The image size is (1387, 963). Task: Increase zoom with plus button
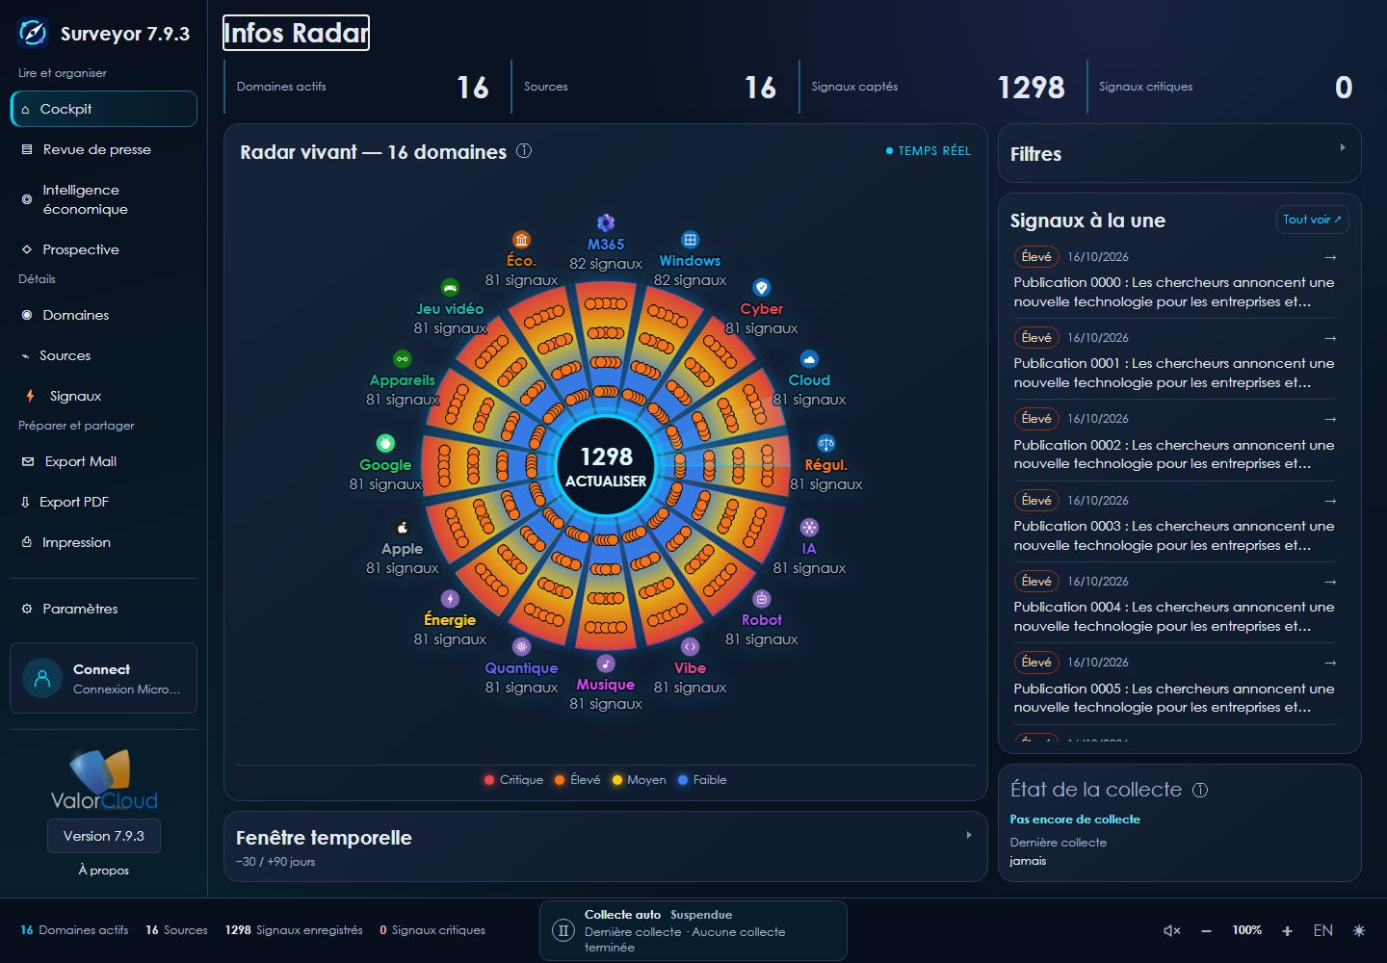tap(1287, 930)
